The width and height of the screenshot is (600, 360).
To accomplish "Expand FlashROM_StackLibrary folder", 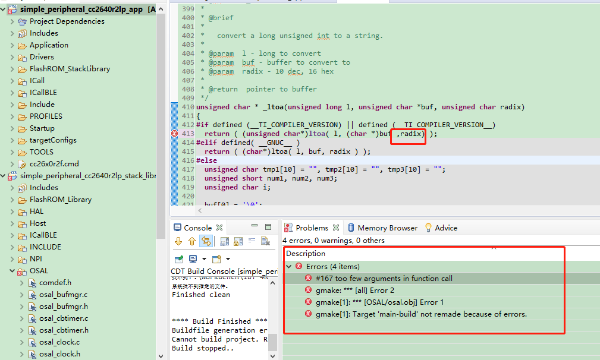I will (x=12, y=69).
